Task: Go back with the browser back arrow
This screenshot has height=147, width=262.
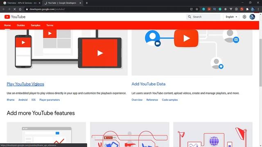Action: (4, 9)
